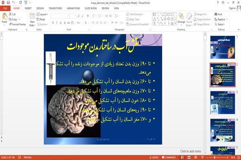Image resolution: width=241 pixels, height=160 pixels.
Task: Select the rectangle shape in shapes gallery
Action: click(165, 14)
